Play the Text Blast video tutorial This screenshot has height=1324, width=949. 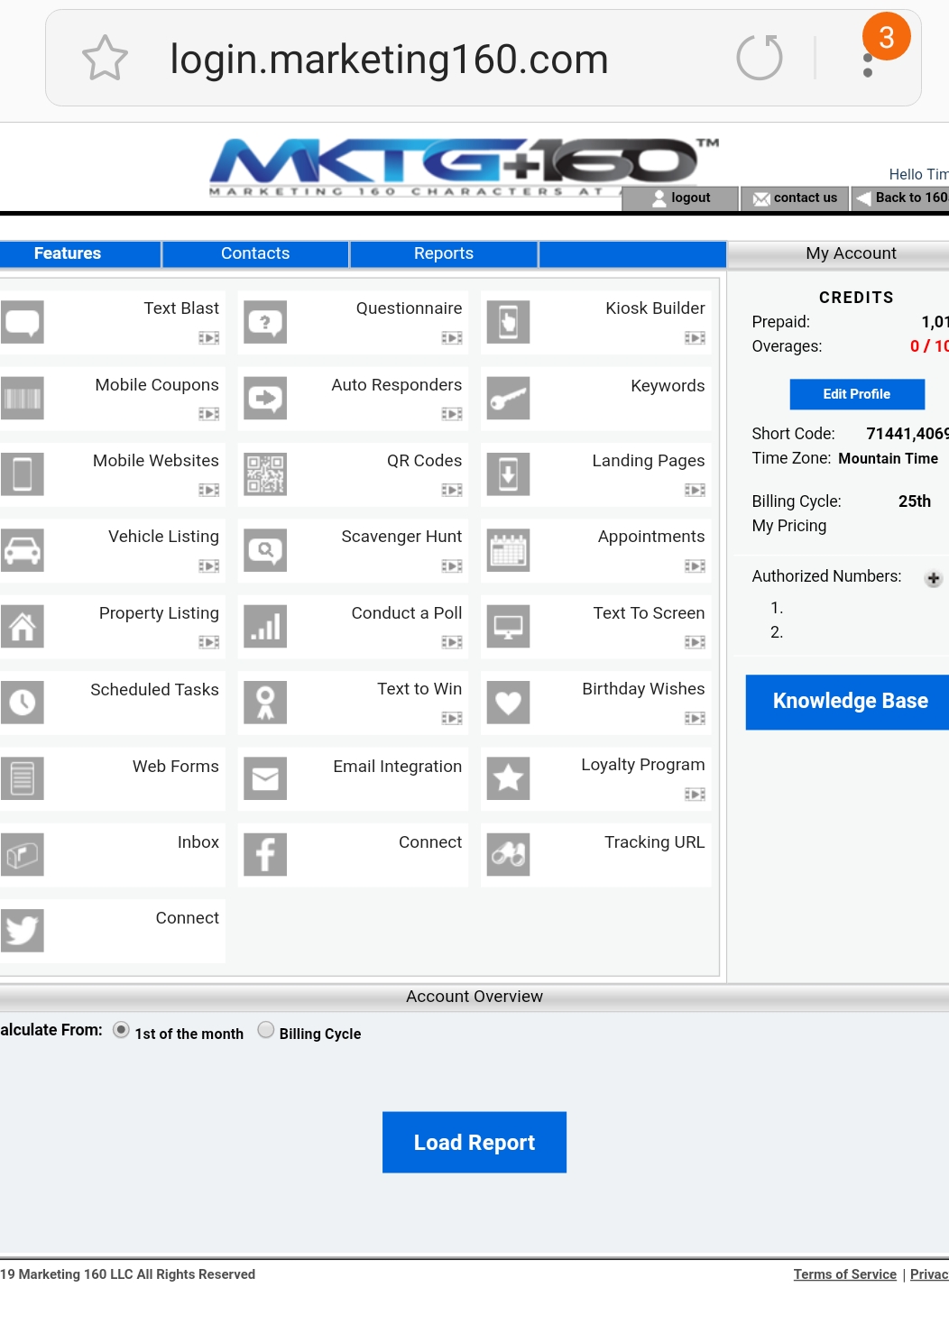coord(209,337)
